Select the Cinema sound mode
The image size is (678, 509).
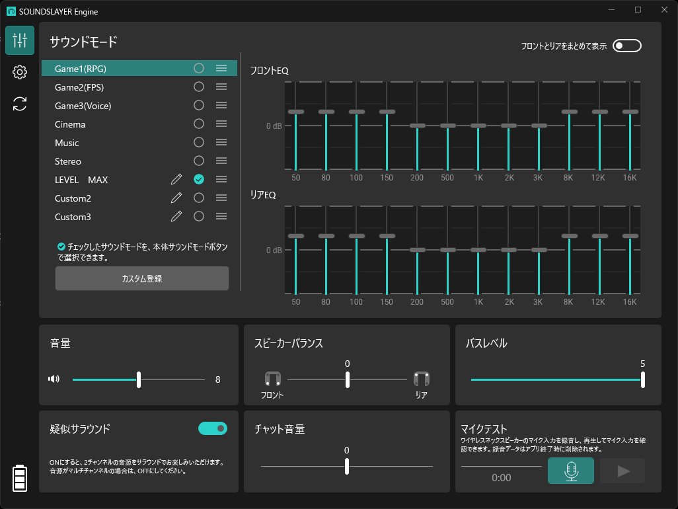(139, 124)
